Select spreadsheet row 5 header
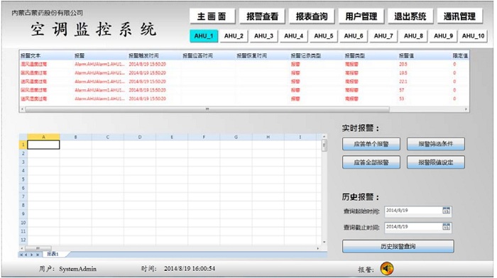497x278 pixels. (x=23, y=179)
